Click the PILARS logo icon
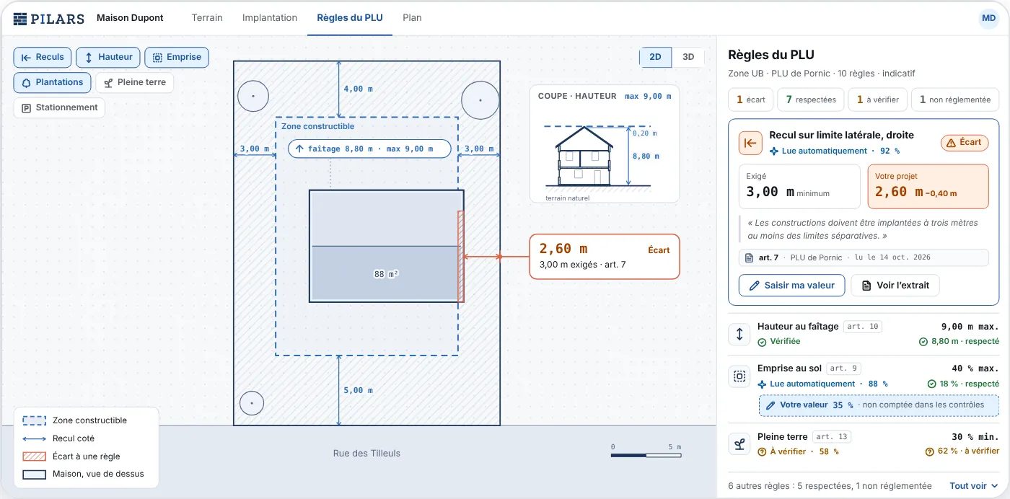Screen dimensions: 1010x499 [20, 18]
